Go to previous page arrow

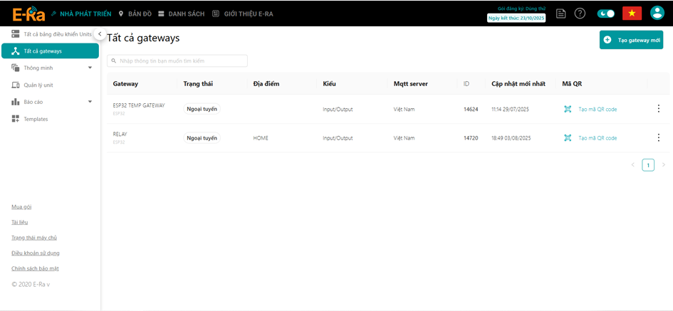point(632,164)
